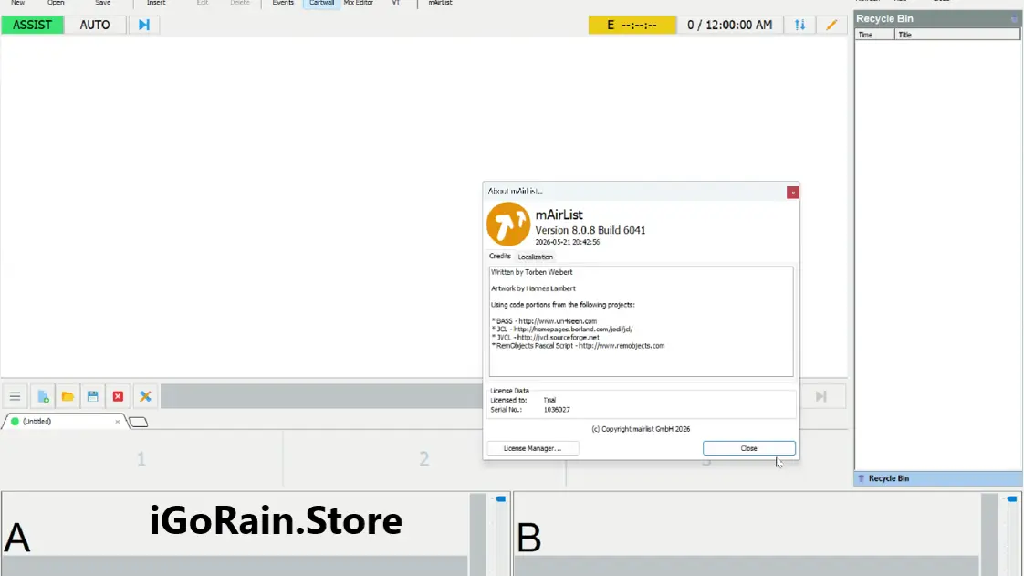Click player A's blue slider handle

[x=501, y=499]
